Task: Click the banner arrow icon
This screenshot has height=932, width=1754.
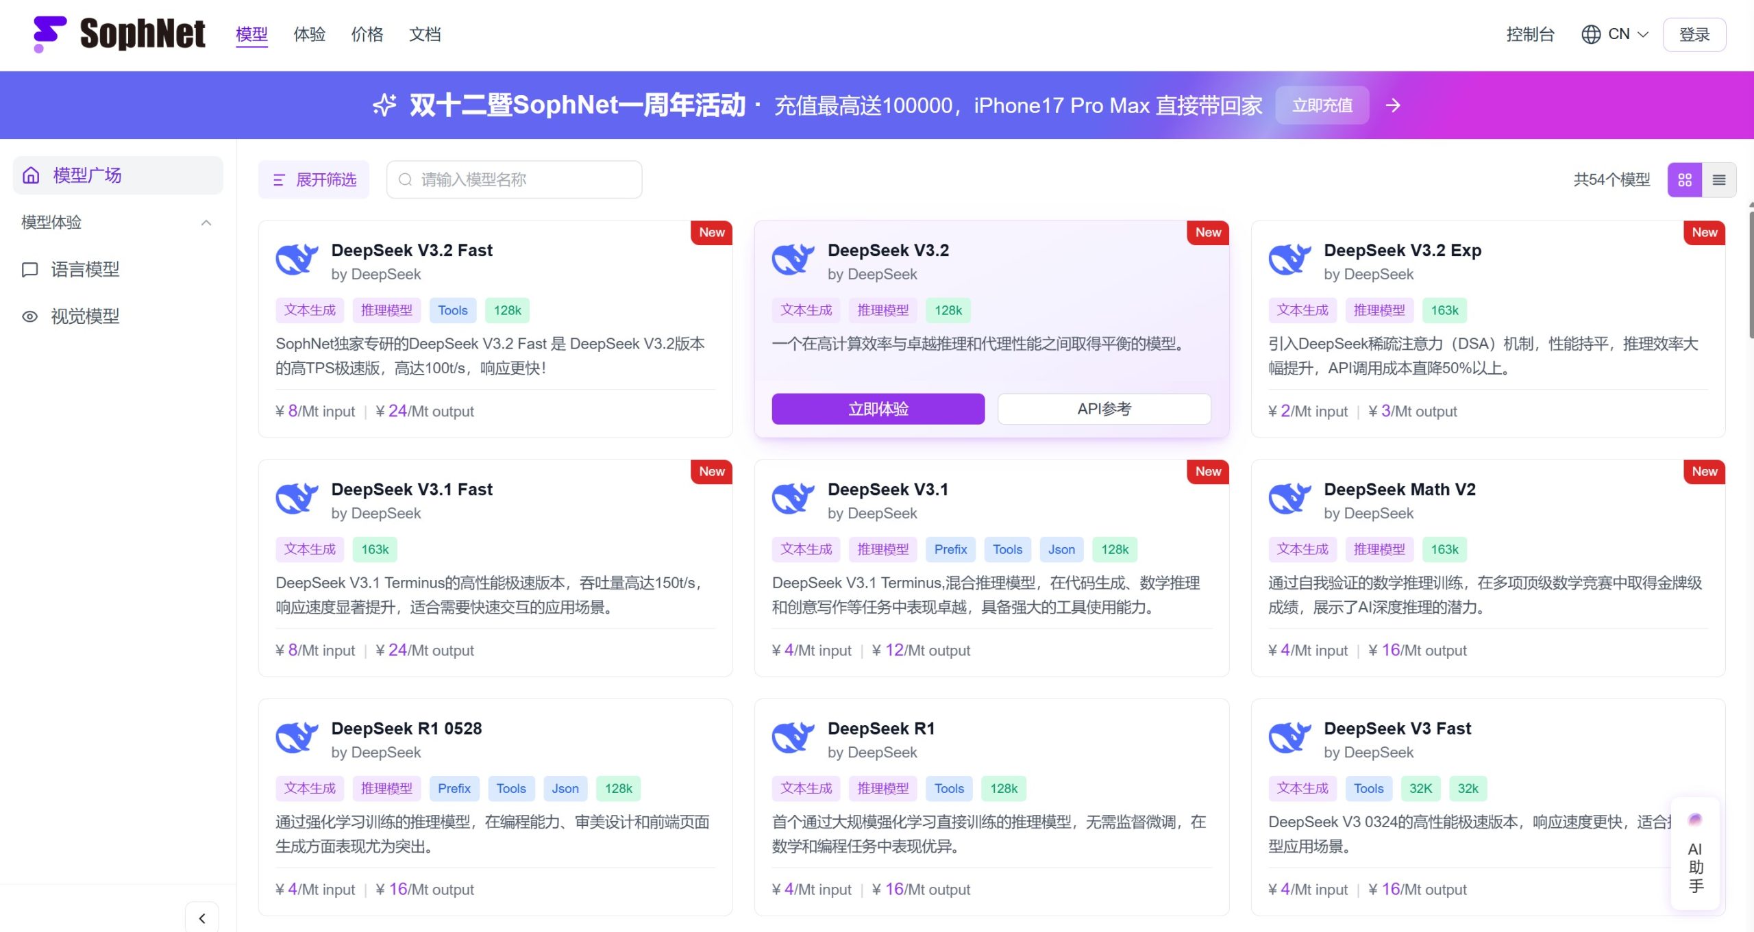Action: pos(1394,105)
